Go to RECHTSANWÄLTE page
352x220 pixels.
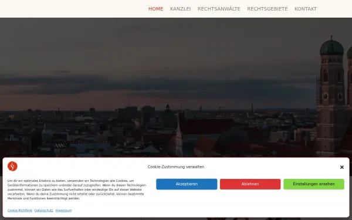click(219, 9)
